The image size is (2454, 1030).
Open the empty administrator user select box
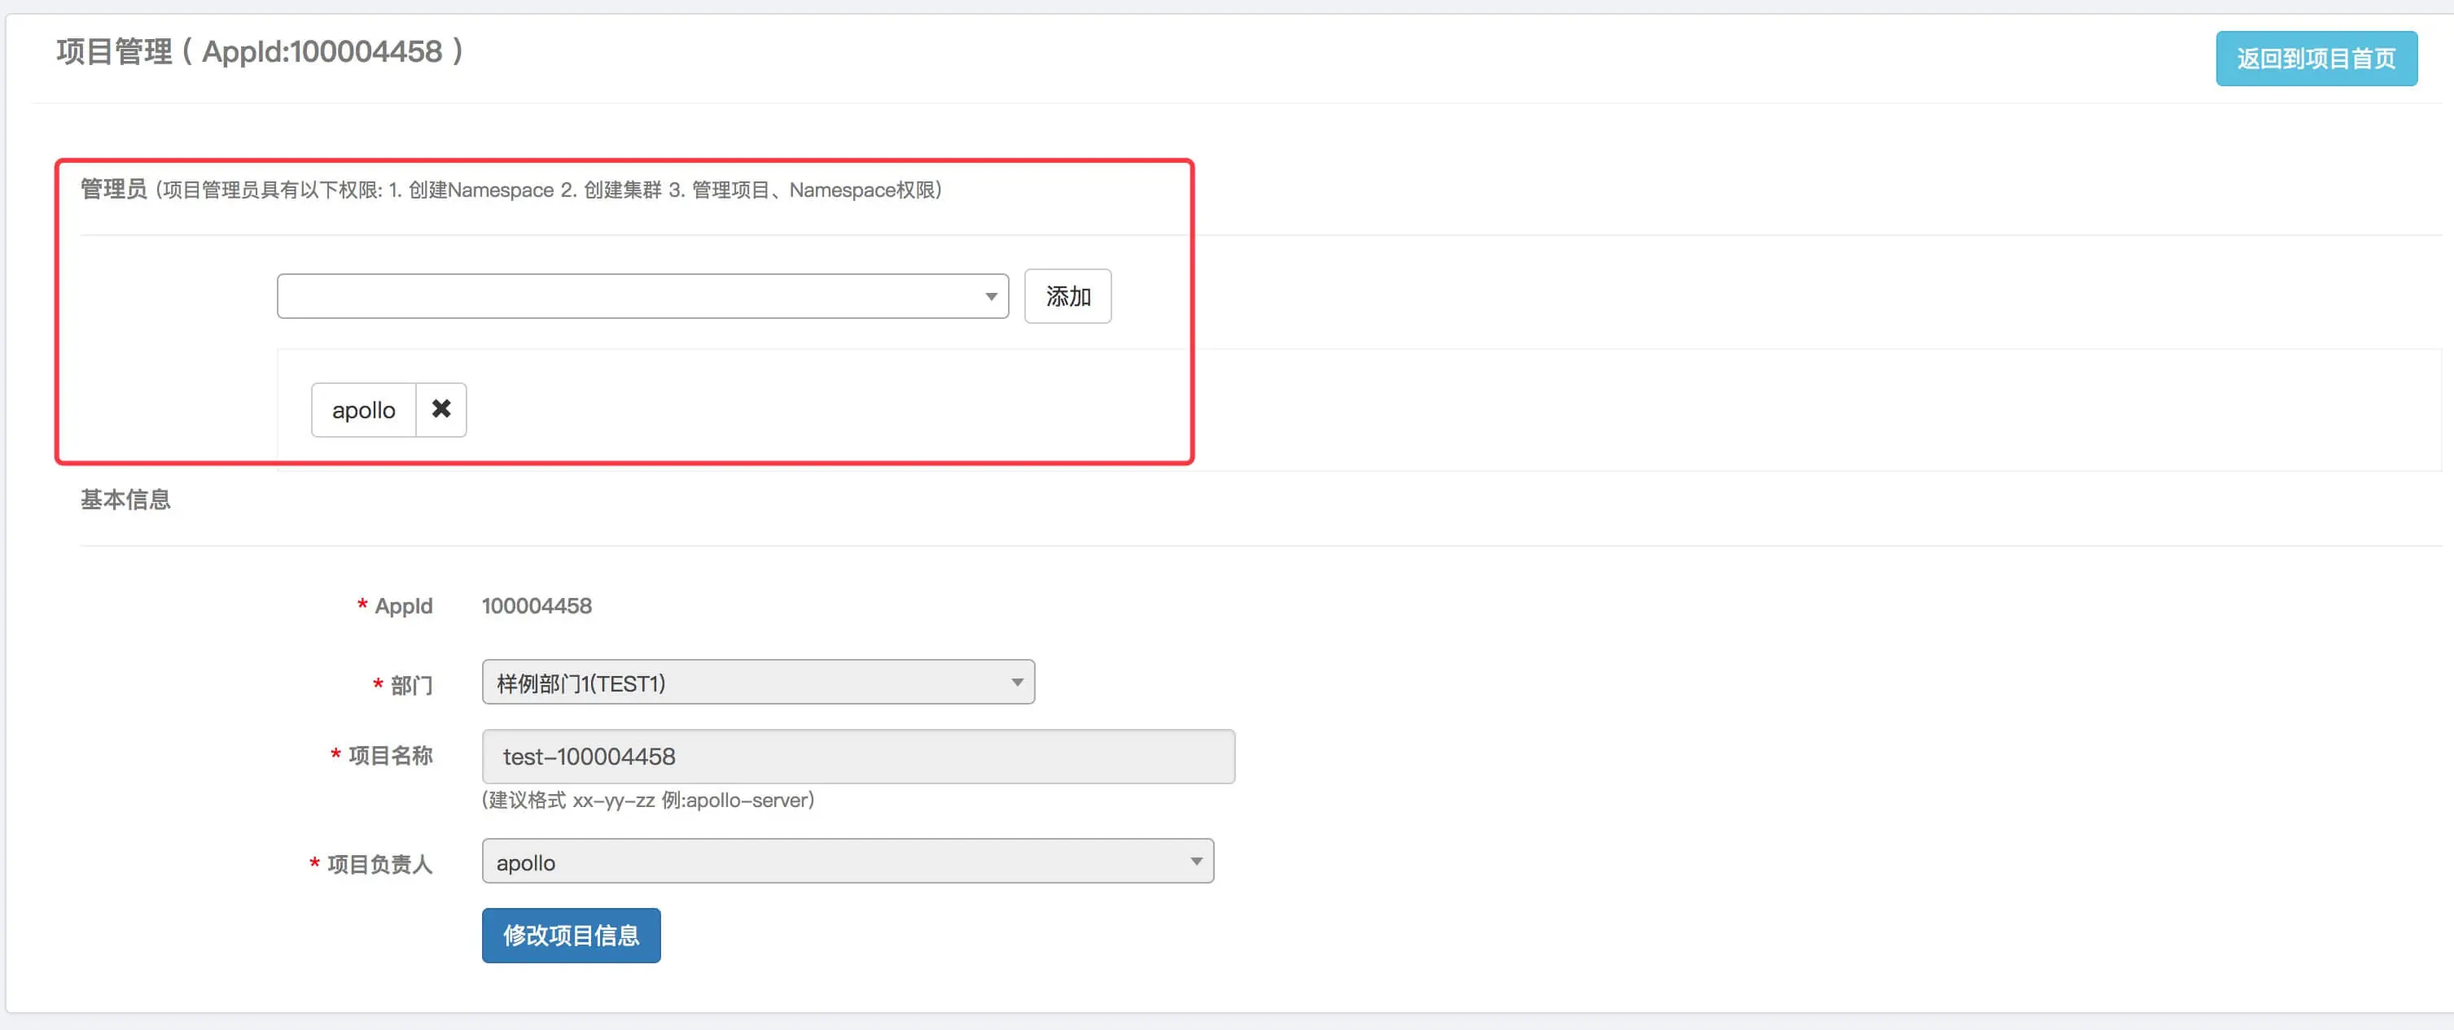pos(629,297)
